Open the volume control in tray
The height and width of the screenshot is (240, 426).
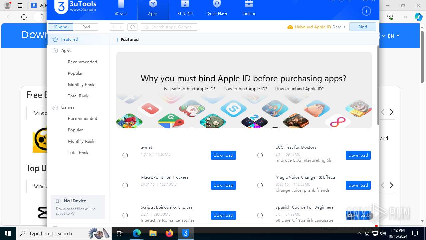pyautogui.click(x=383, y=233)
